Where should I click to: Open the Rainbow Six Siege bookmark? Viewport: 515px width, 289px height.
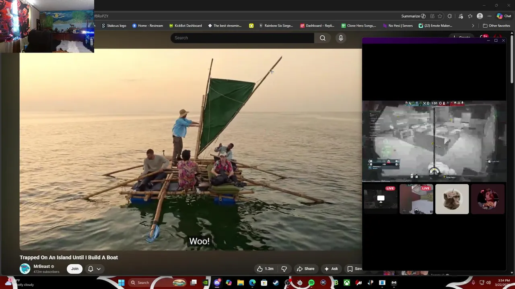(276, 26)
